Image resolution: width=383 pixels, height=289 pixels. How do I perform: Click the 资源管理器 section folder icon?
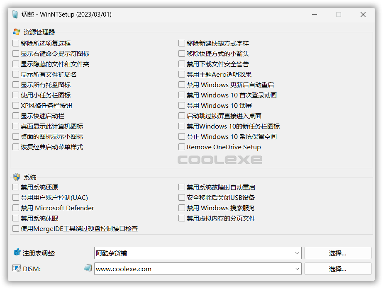(x=17, y=32)
